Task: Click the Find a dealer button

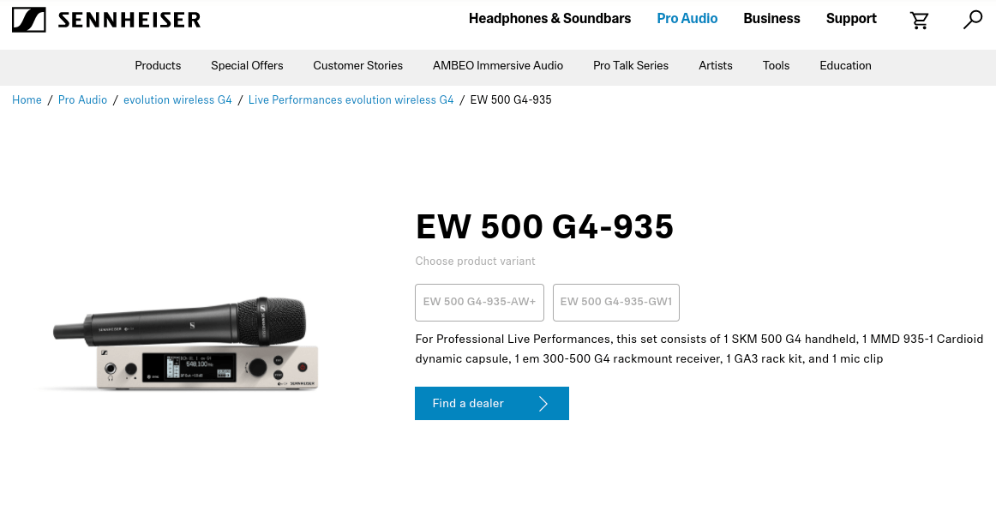Action: point(492,403)
